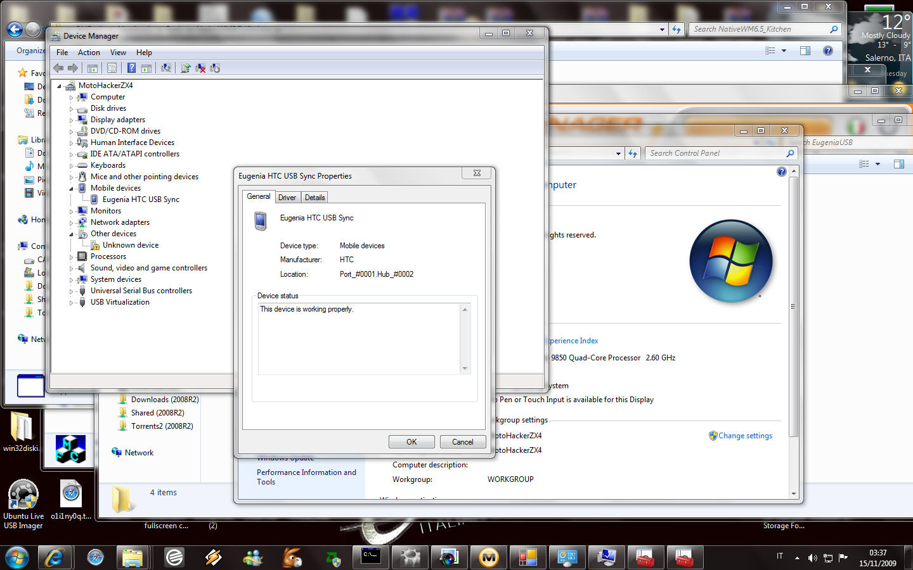Switch to the Driver tab

[x=287, y=198]
